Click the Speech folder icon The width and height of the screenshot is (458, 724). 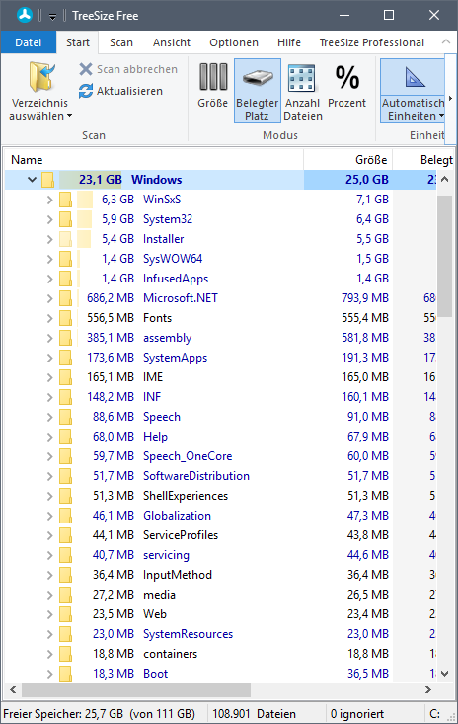[x=65, y=417]
